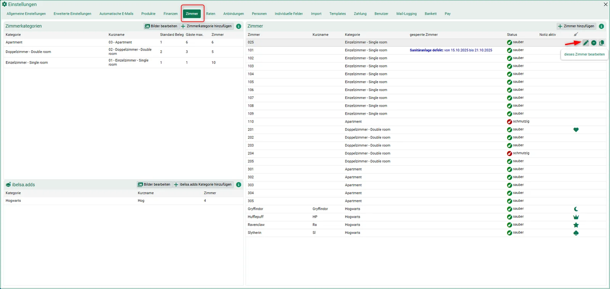Screen dimensions: 610x289
Task: Switch to the Finanzen tab
Action: [x=170, y=14]
